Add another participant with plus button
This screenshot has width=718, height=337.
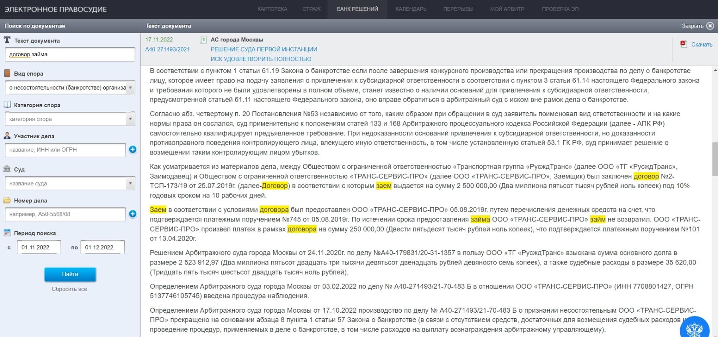[133, 150]
